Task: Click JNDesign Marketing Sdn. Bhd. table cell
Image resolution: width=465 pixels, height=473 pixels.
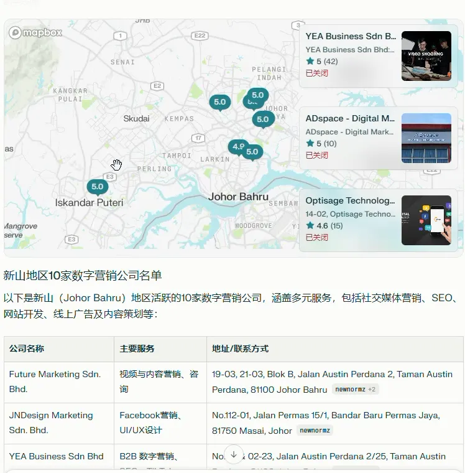Action: coord(59,423)
